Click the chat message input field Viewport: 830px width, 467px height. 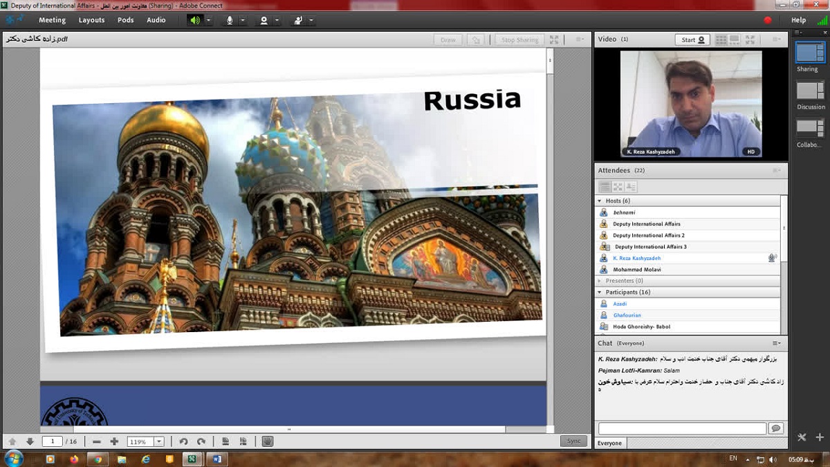[x=681, y=428]
